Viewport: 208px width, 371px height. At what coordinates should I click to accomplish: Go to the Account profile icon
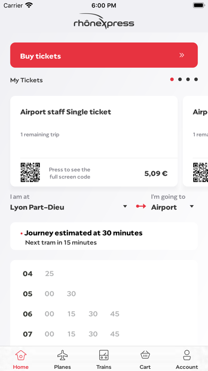pyautogui.click(x=187, y=355)
